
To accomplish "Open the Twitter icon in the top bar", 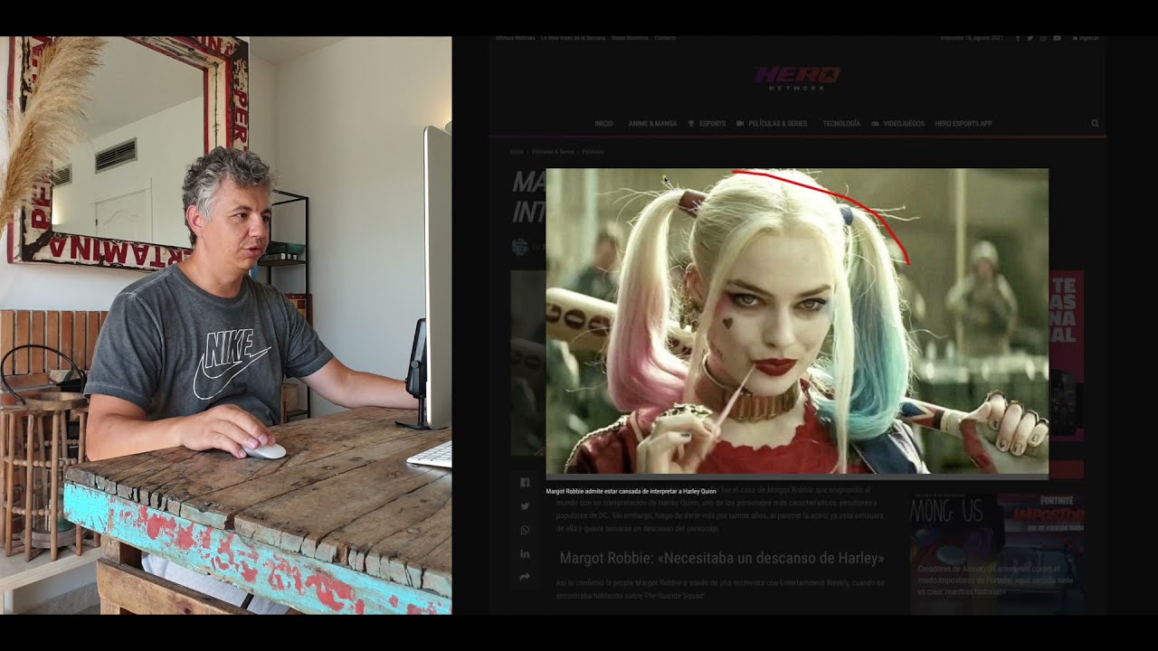I will [1030, 38].
